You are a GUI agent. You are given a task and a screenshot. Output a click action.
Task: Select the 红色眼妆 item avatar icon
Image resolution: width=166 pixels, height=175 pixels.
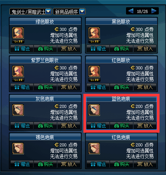coord(94,71)
